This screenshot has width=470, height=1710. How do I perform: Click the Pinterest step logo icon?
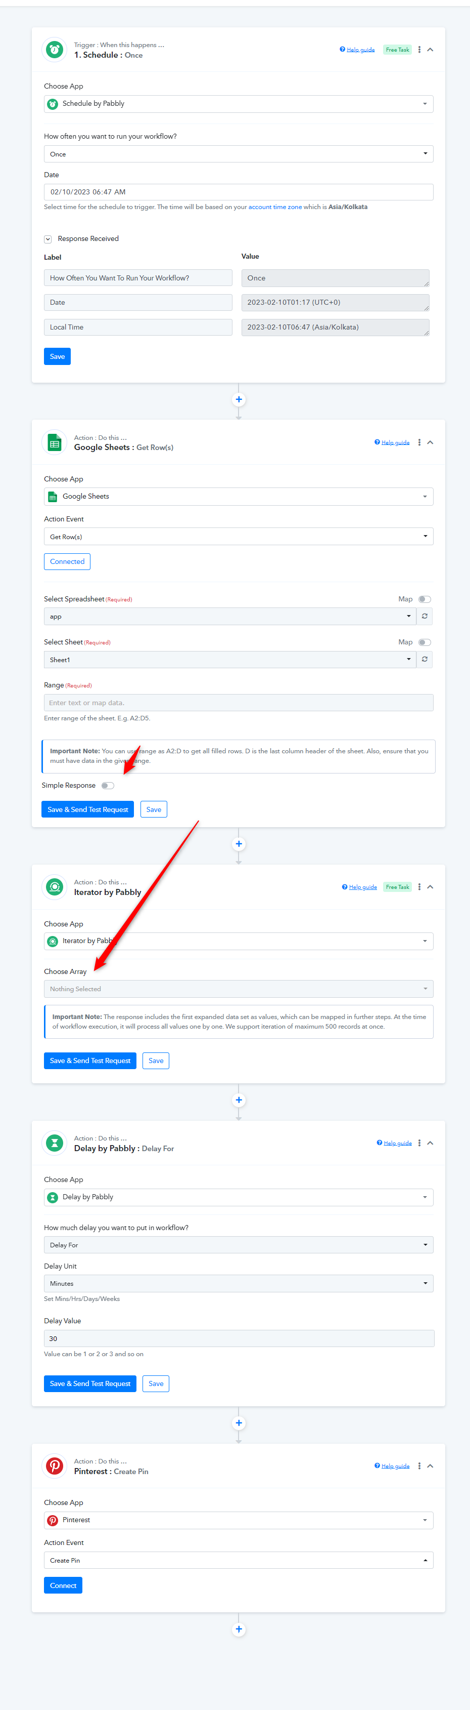(x=55, y=1465)
